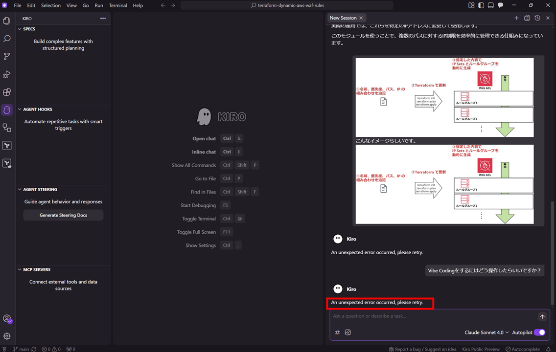This screenshot has height=352, width=556.
Task: Open the KIRO panel more actions menu
Action: 103,19
